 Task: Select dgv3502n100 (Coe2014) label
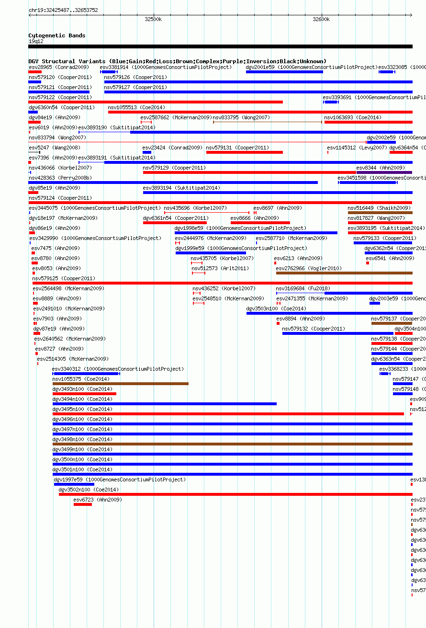point(89,490)
